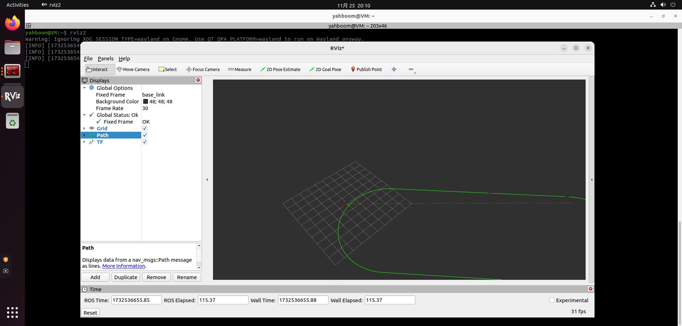Open Files from the Ubuntu dock
This screenshot has width=682, height=326.
[x=12, y=47]
